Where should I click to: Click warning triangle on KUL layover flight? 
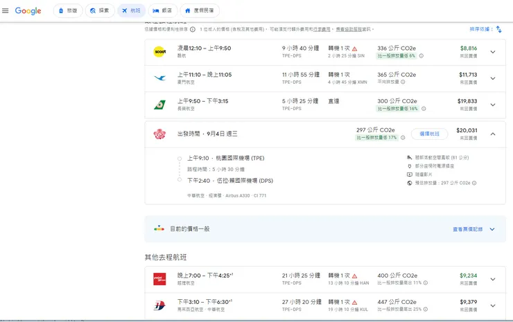[x=355, y=303]
